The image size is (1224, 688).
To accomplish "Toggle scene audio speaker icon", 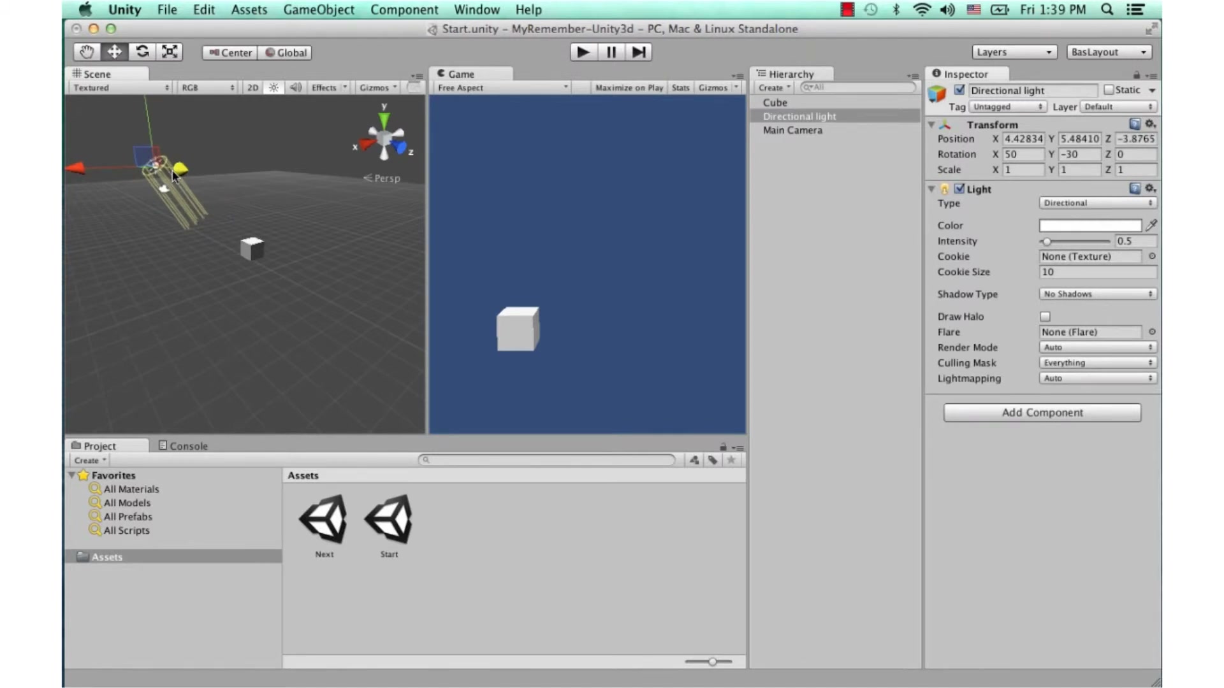I will [296, 88].
